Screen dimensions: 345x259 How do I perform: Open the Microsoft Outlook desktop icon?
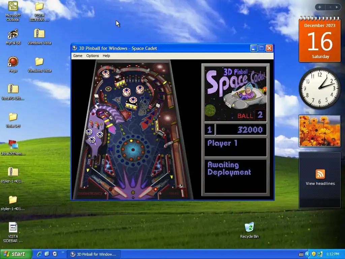point(13,11)
